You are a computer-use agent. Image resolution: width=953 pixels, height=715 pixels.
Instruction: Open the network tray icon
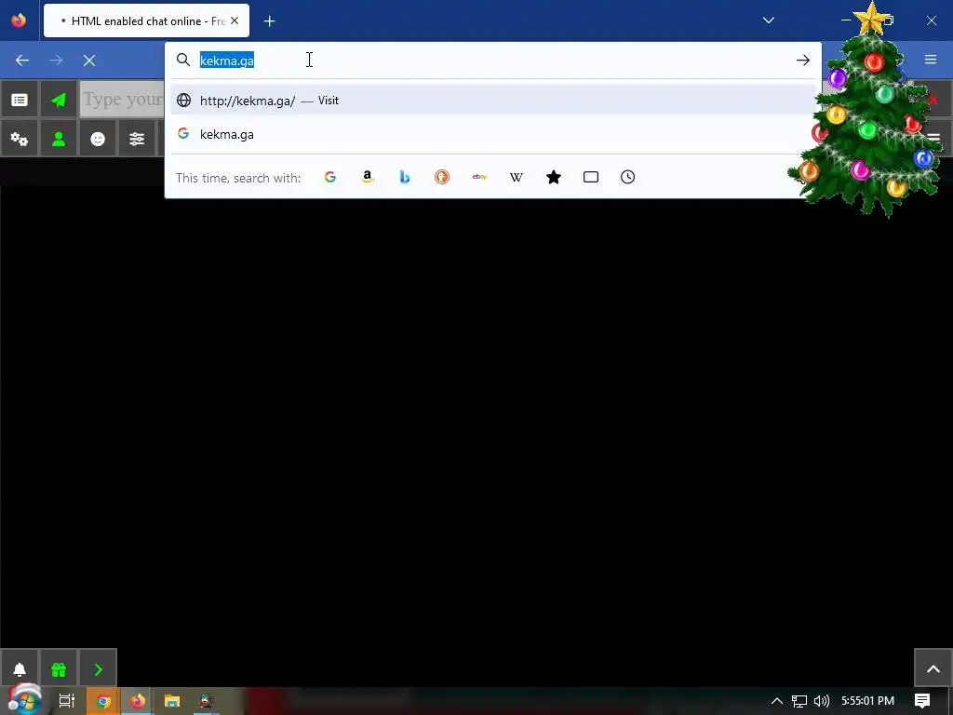click(799, 701)
